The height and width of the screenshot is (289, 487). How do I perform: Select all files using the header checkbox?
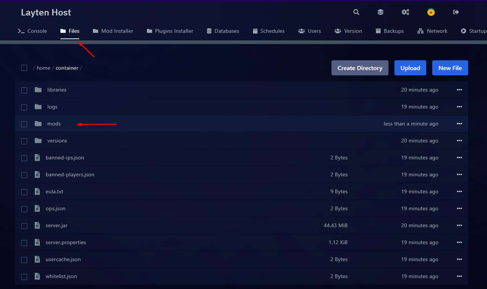tap(24, 68)
